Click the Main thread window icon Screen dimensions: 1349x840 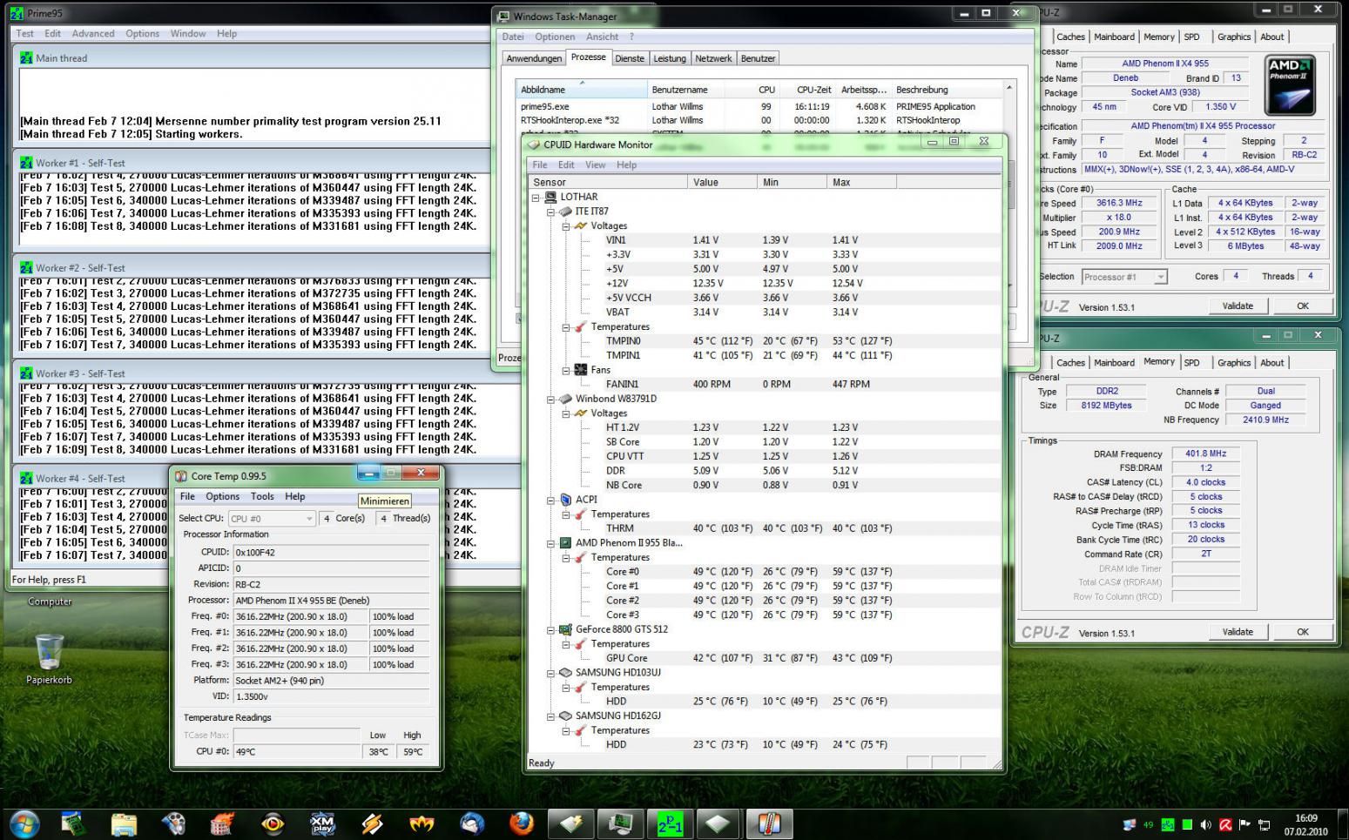(26, 57)
